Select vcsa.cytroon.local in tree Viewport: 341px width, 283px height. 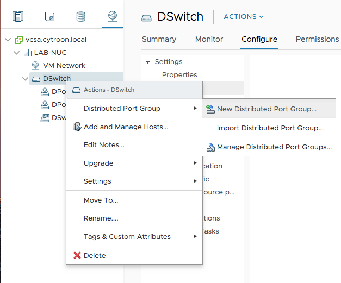pyautogui.click(x=56, y=40)
